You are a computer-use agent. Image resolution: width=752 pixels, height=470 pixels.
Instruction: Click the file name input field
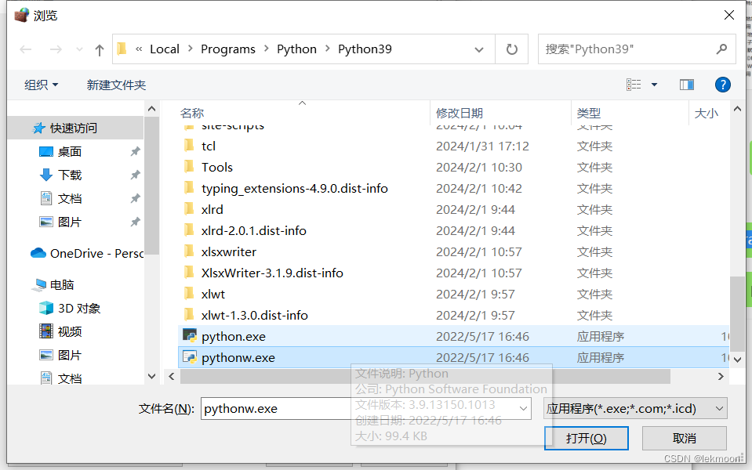click(x=366, y=409)
